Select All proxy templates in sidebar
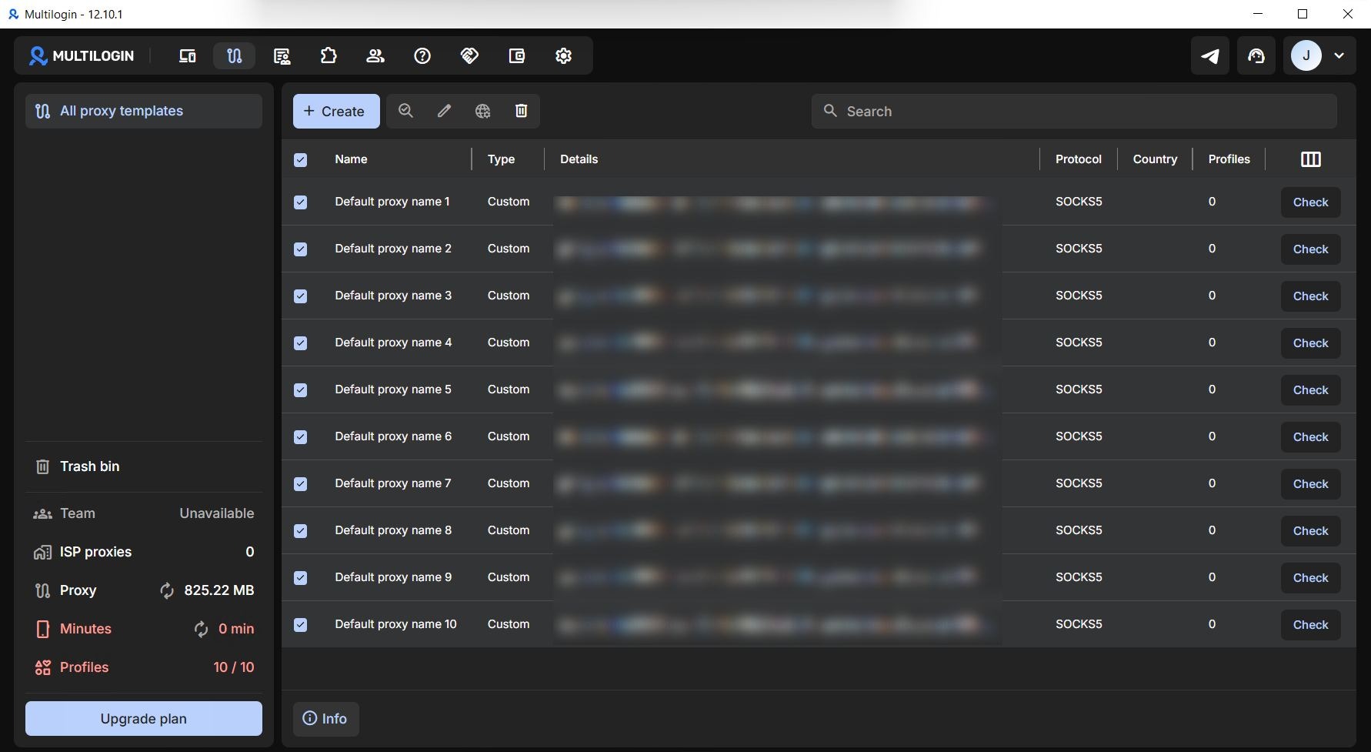The width and height of the screenshot is (1371, 752). pyautogui.click(x=144, y=111)
